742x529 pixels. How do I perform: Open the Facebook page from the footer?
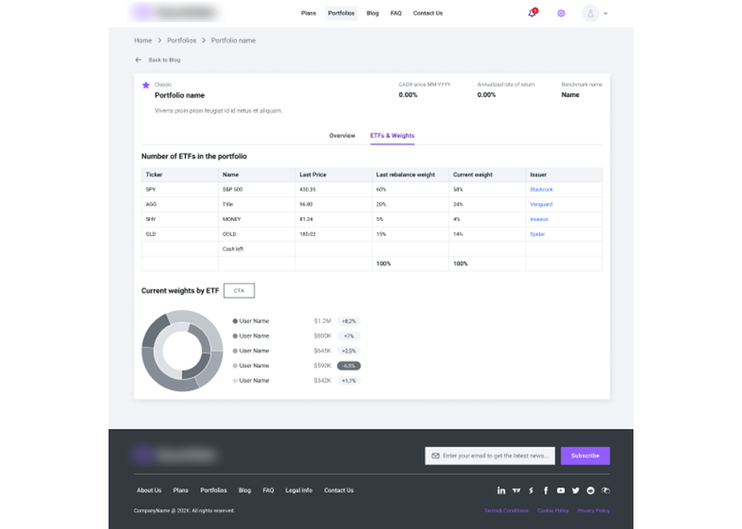[545, 491]
